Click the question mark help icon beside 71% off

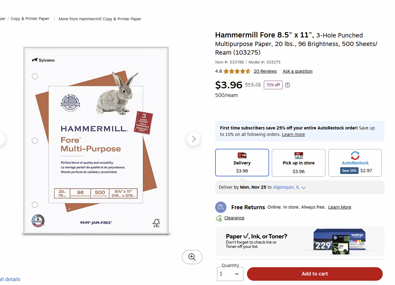pyautogui.click(x=287, y=85)
